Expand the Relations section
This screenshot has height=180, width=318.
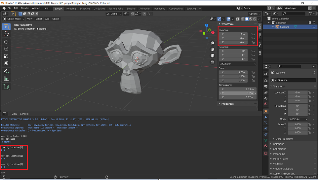tap(277, 144)
